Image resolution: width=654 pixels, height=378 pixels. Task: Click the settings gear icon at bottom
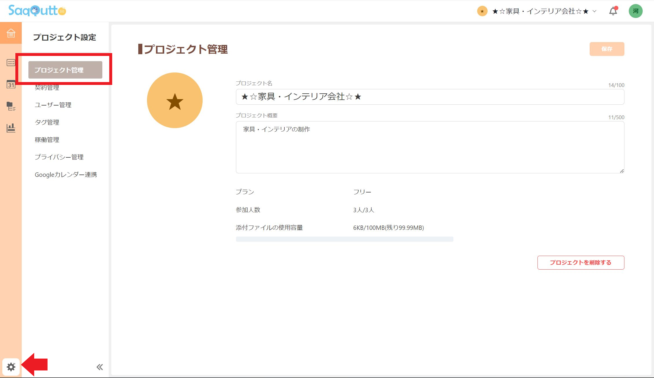11,366
